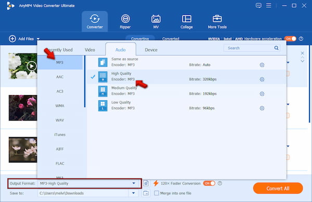Expand the first file's format dropdown arrow
This screenshot has width=312, height=202.
288,62
